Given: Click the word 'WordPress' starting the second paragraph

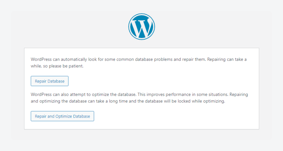Looking at the screenshot, I should click(41, 95).
